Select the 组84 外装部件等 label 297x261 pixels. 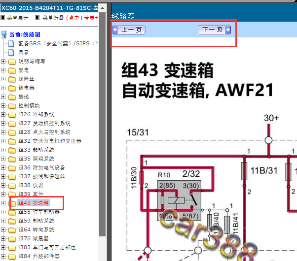[x=39, y=256]
